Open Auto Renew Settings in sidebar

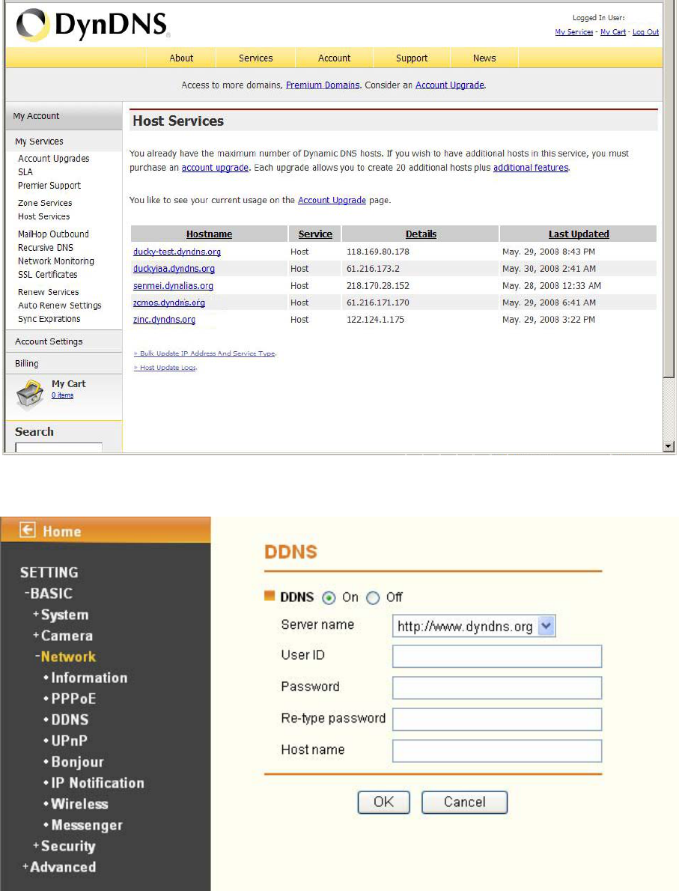[x=60, y=305]
